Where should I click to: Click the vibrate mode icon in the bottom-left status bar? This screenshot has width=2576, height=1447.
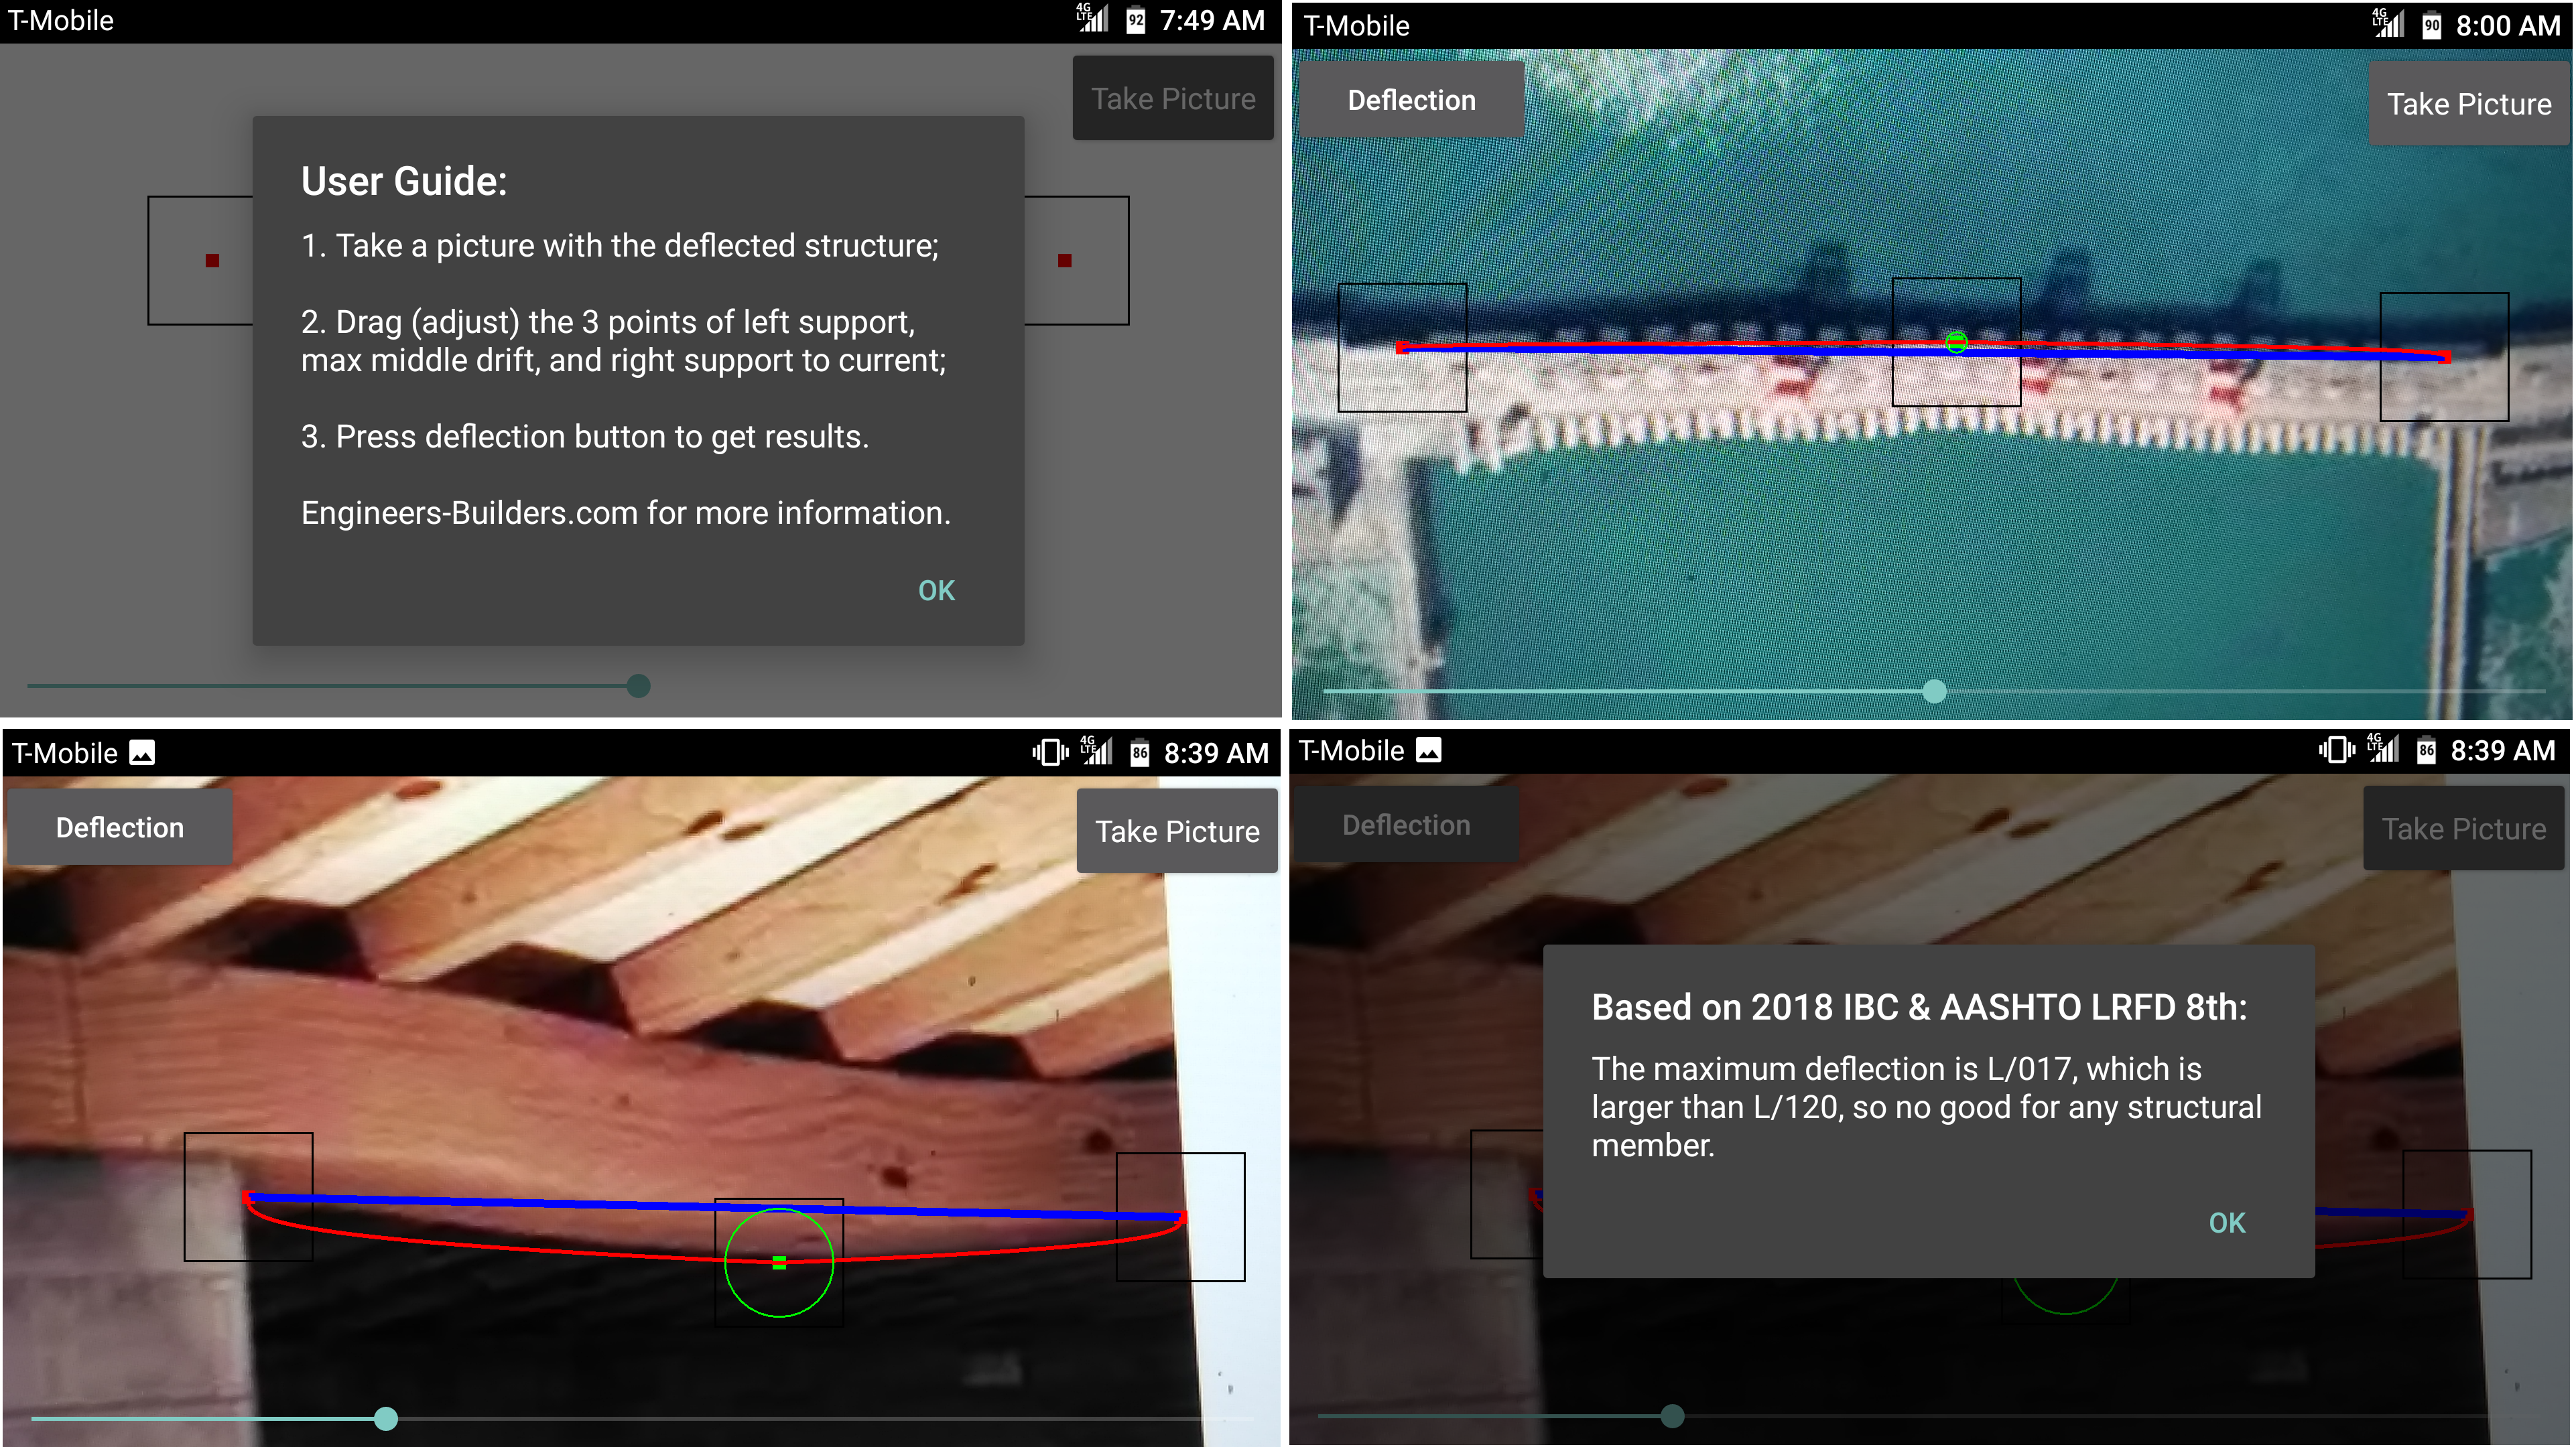pyautogui.click(x=1049, y=752)
